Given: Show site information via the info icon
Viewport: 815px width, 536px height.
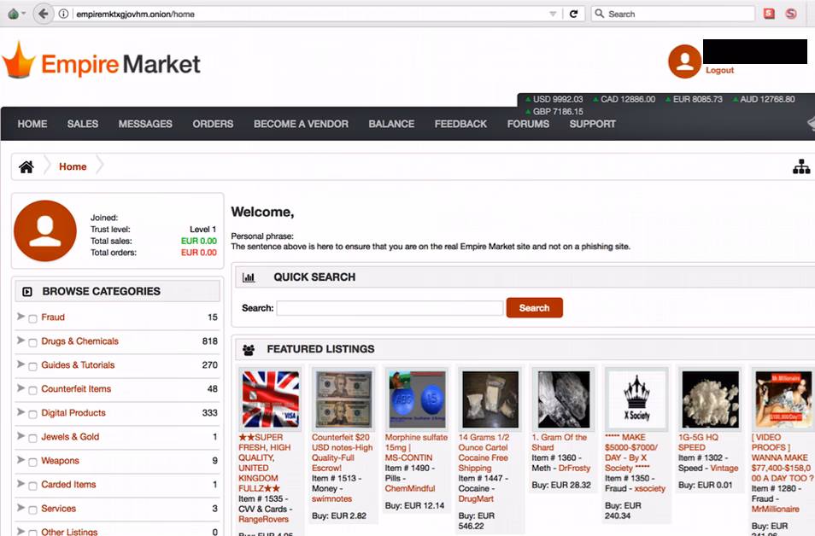Looking at the screenshot, I should pos(63,14).
